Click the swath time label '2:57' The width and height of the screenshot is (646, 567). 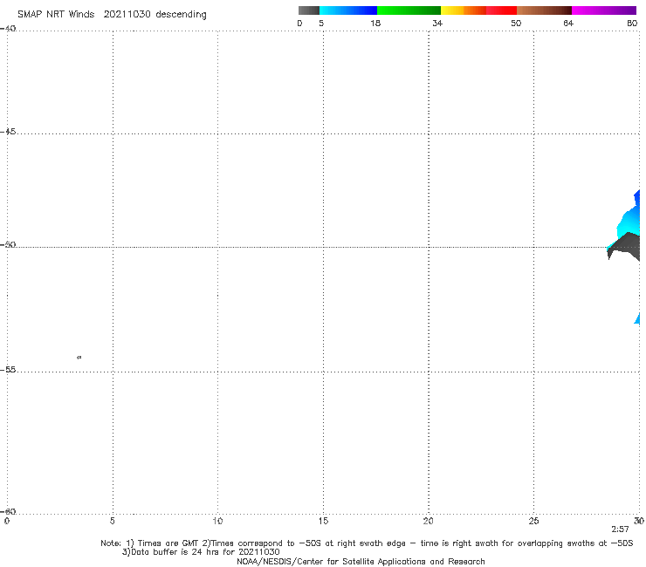coord(620,529)
